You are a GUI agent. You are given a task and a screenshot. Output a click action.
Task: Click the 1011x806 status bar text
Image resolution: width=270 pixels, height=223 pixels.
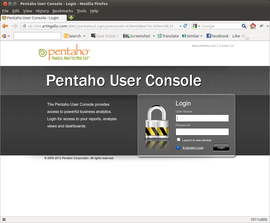(259, 220)
